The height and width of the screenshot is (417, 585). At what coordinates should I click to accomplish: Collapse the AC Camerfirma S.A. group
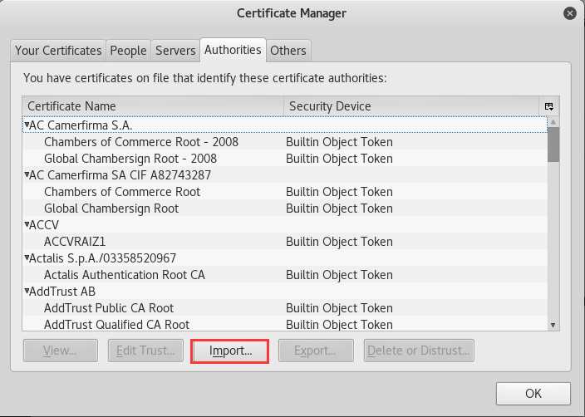27,125
